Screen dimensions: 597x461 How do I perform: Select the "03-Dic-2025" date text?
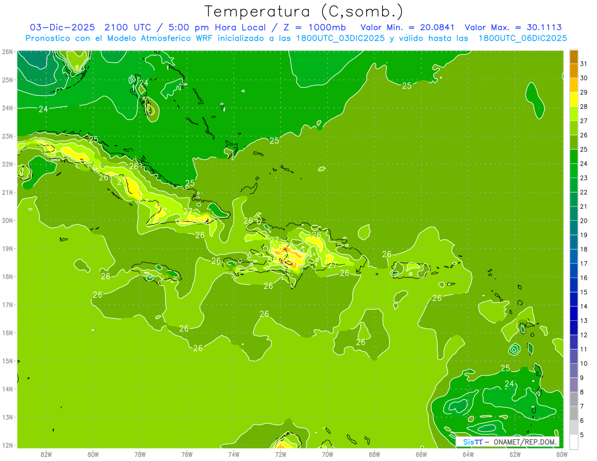63,27
